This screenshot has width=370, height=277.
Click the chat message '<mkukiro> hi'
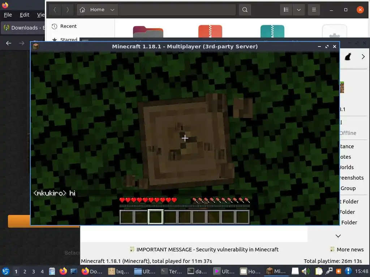pos(54,193)
